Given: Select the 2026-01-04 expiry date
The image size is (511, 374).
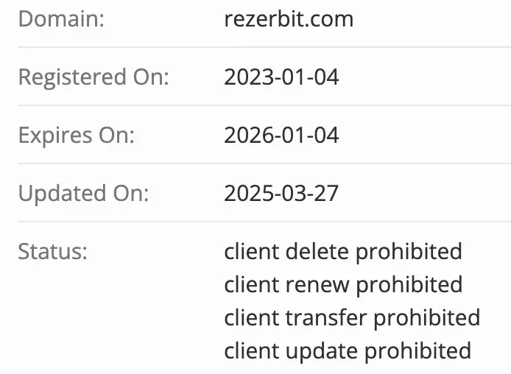Looking at the screenshot, I should click(x=281, y=135).
